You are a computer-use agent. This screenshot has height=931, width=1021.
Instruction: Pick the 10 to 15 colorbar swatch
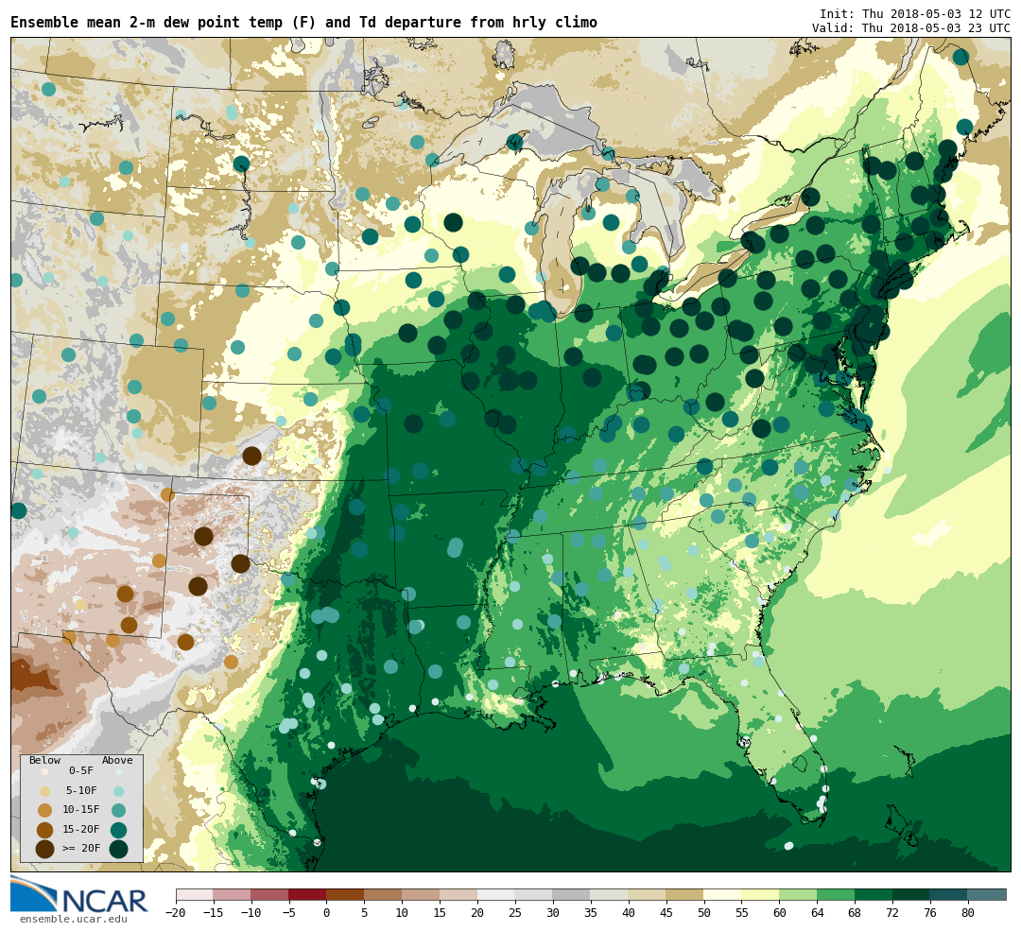tap(422, 895)
